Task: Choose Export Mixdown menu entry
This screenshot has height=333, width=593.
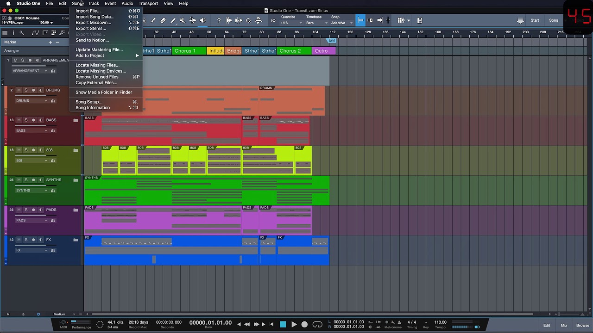Action: 106,23
